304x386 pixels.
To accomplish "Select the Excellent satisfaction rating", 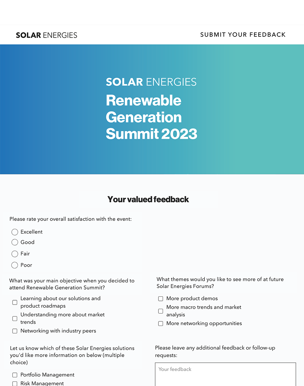I will (x=15, y=232).
